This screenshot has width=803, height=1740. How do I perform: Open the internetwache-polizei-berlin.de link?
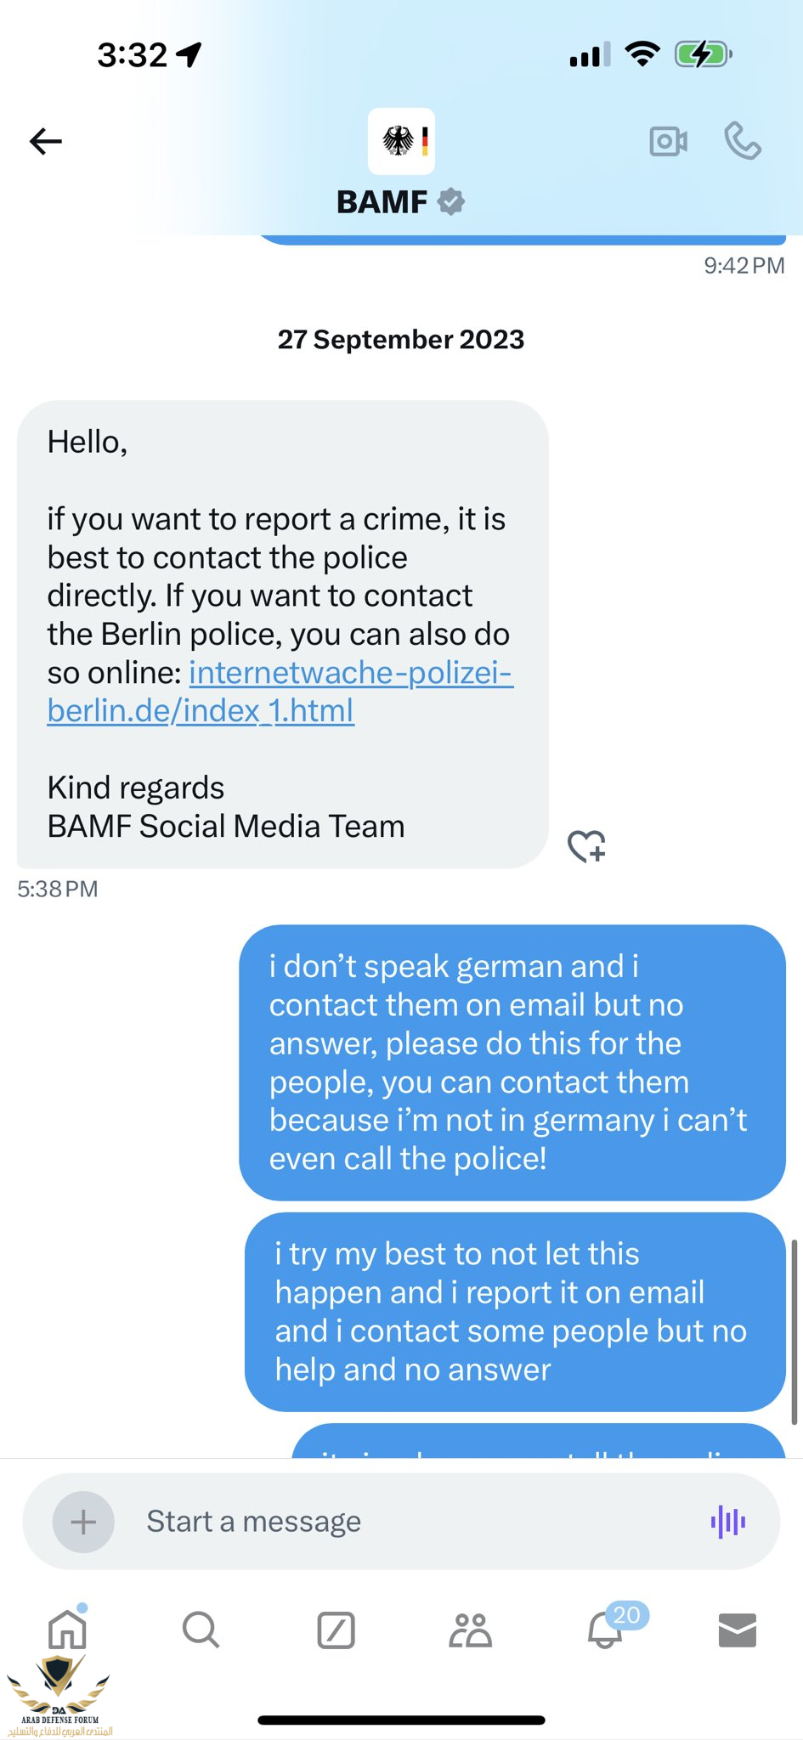pos(280,692)
